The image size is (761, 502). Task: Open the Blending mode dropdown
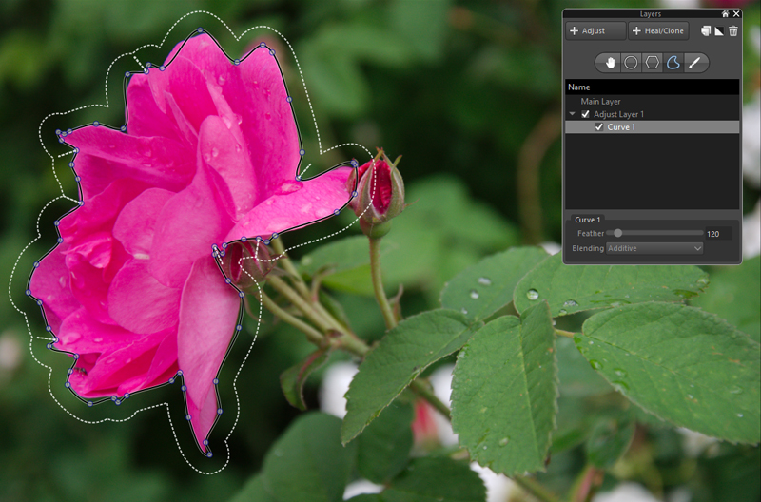654,248
